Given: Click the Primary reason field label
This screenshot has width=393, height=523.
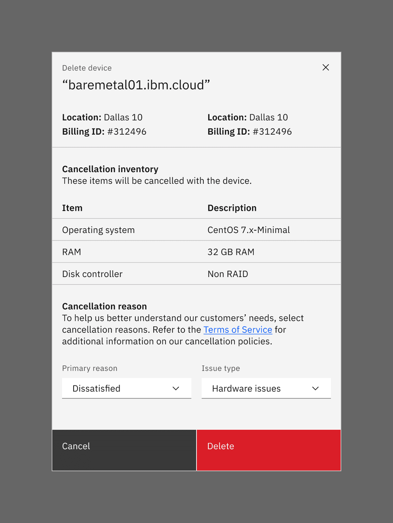Looking at the screenshot, I should pos(89,368).
